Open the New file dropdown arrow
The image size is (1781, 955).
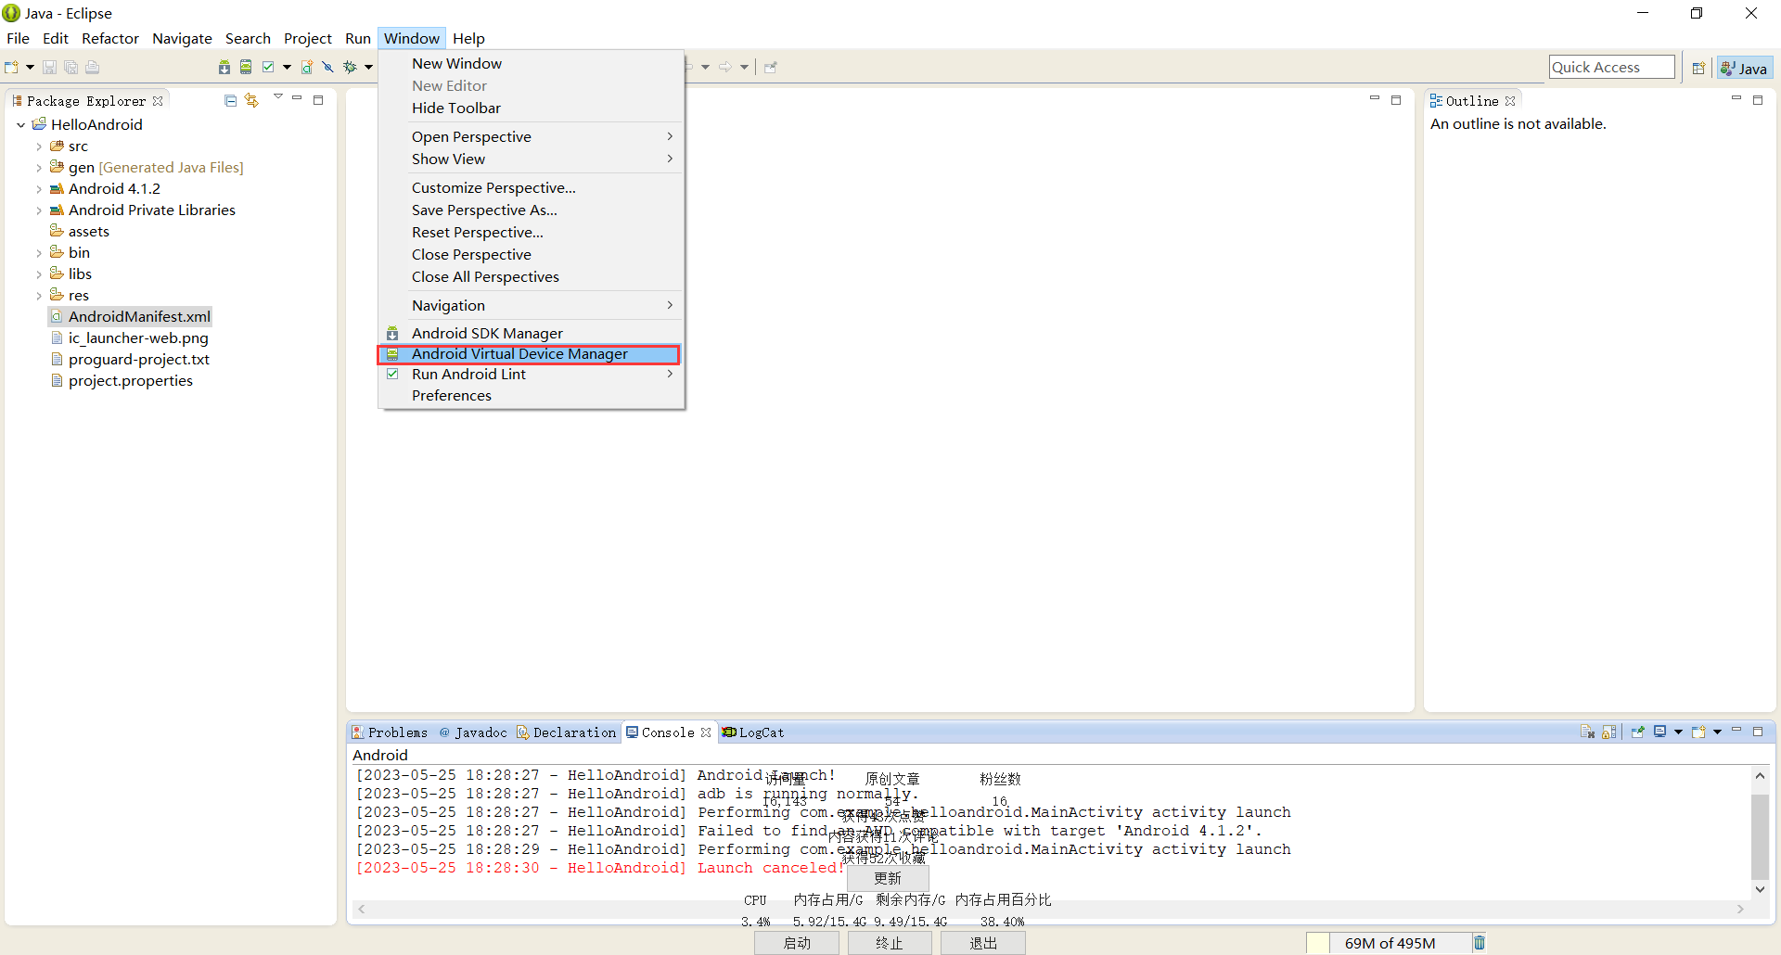click(x=30, y=67)
